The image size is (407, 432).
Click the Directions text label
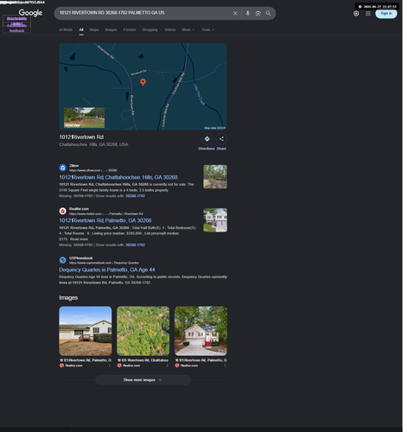207,149
